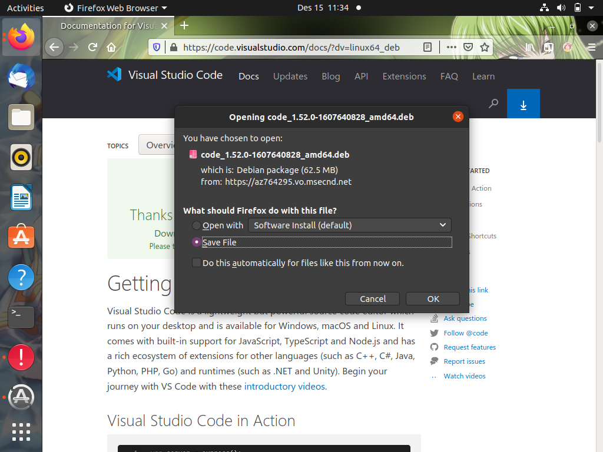Open the clock and calendar in top bar
This screenshot has width=603, height=452.
click(323, 8)
